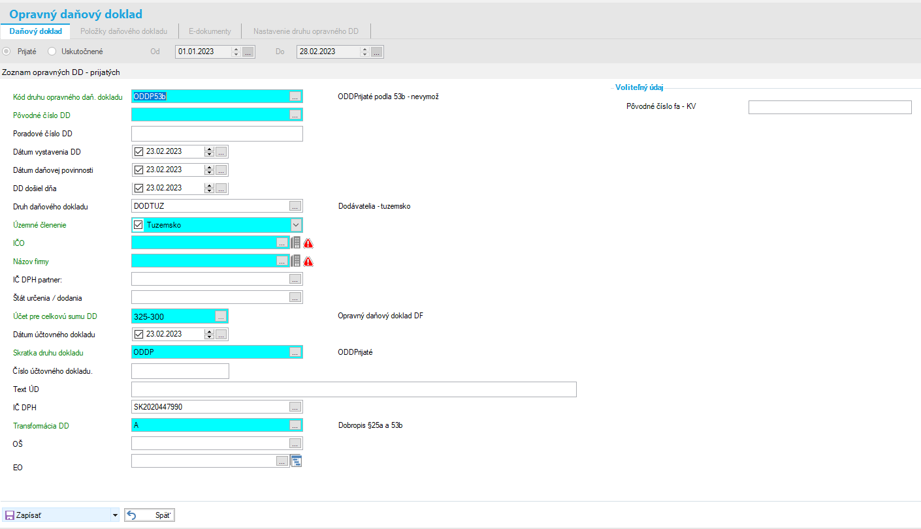Open calendar for Dátum daňovej povinnosti
The image size is (921, 529).
pos(221,170)
